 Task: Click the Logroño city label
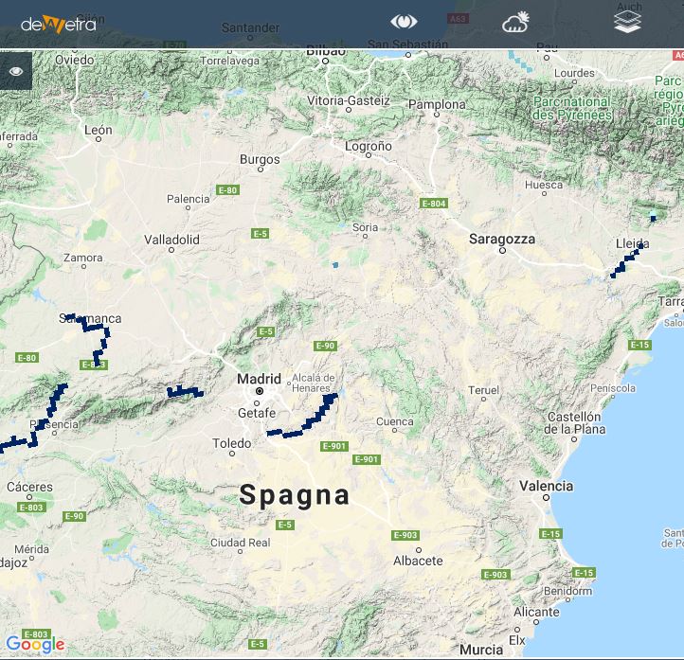(x=369, y=146)
